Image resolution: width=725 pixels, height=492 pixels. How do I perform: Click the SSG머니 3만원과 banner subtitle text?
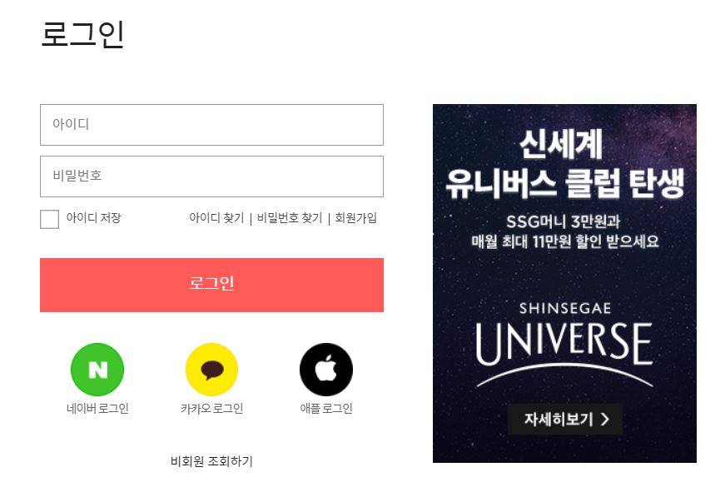pos(564,222)
